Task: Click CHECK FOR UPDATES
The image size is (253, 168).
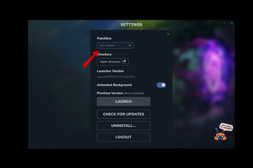Action: coord(124,114)
